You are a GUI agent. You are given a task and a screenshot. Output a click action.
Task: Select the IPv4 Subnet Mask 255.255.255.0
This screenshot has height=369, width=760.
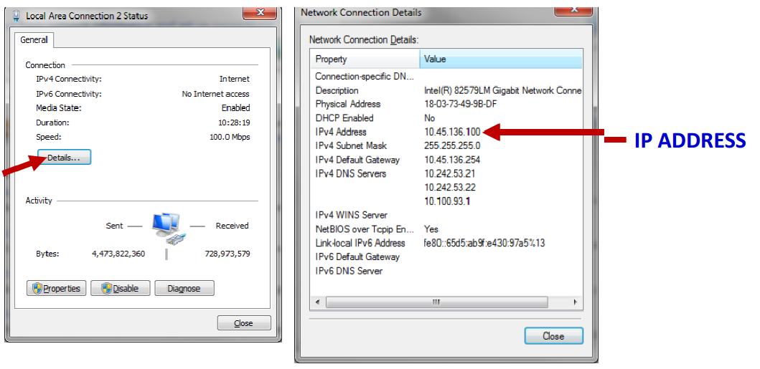tap(451, 145)
